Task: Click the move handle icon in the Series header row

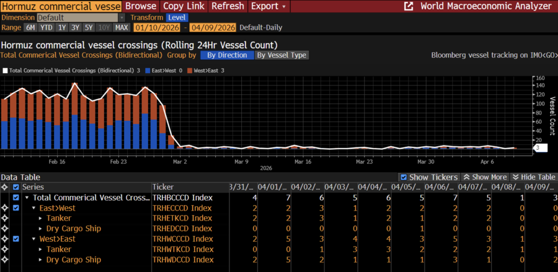Action: click(5, 186)
